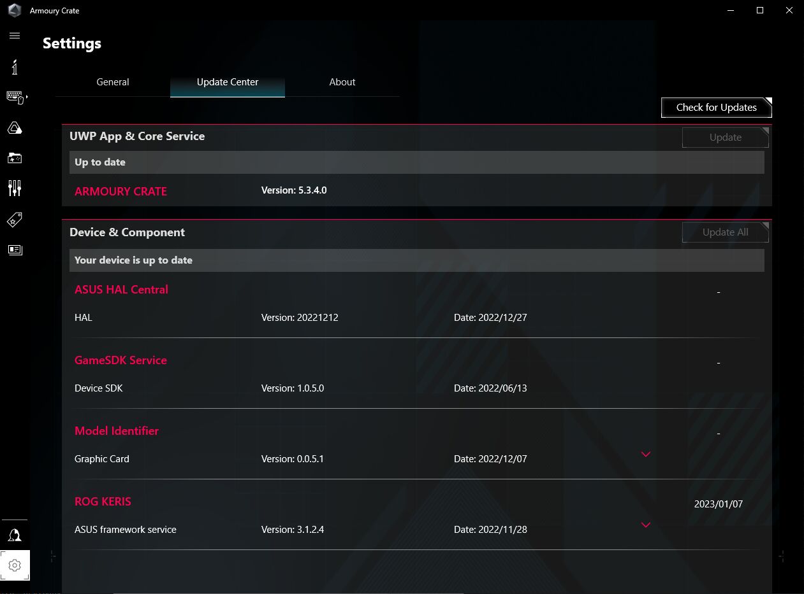This screenshot has width=804, height=594.
Task: Open the Home info icon in sidebar
Action: pyautogui.click(x=15, y=67)
